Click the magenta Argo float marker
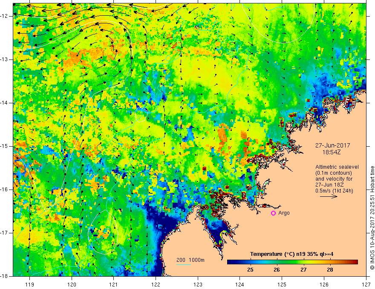This screenshot has height=289, width=375. 273,213
